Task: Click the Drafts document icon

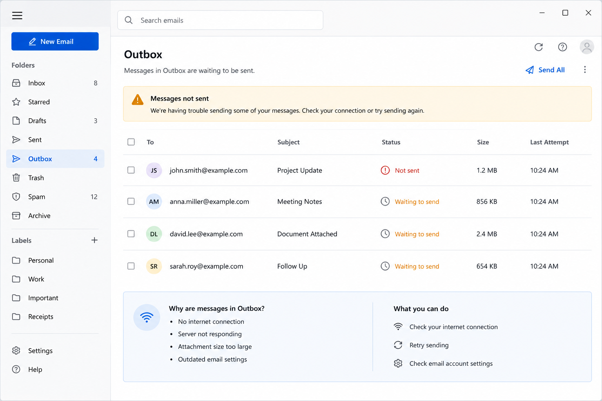Action: (x=16, y=121)
